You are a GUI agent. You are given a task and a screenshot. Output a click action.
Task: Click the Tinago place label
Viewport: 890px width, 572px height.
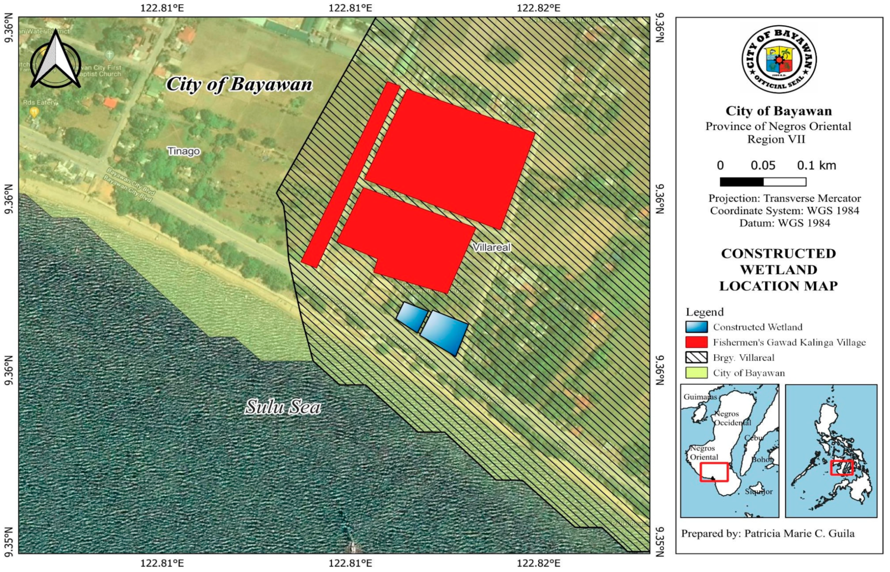pyautogui.click(x=183, y=151)
